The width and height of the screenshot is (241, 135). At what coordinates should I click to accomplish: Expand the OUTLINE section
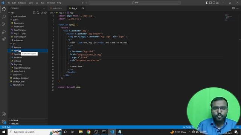tap(28, 120)
